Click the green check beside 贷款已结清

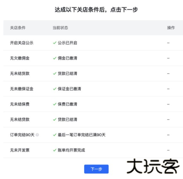coord(55,120)
